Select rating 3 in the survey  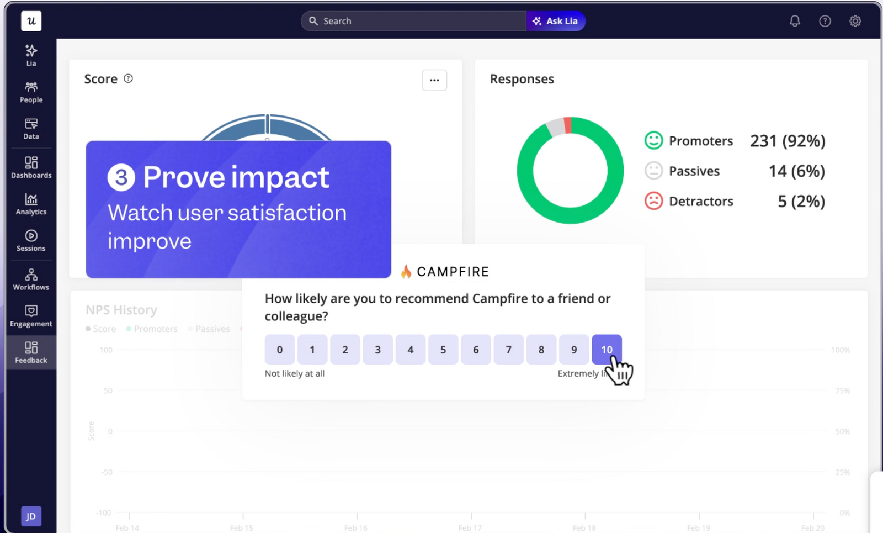378,350
